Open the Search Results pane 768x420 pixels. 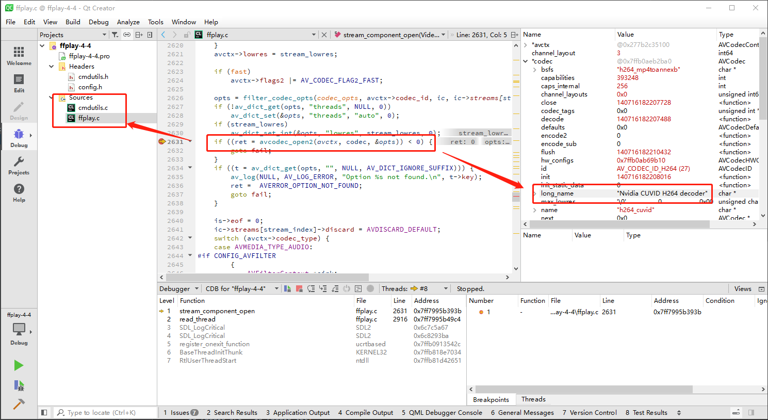coord(232,412)
